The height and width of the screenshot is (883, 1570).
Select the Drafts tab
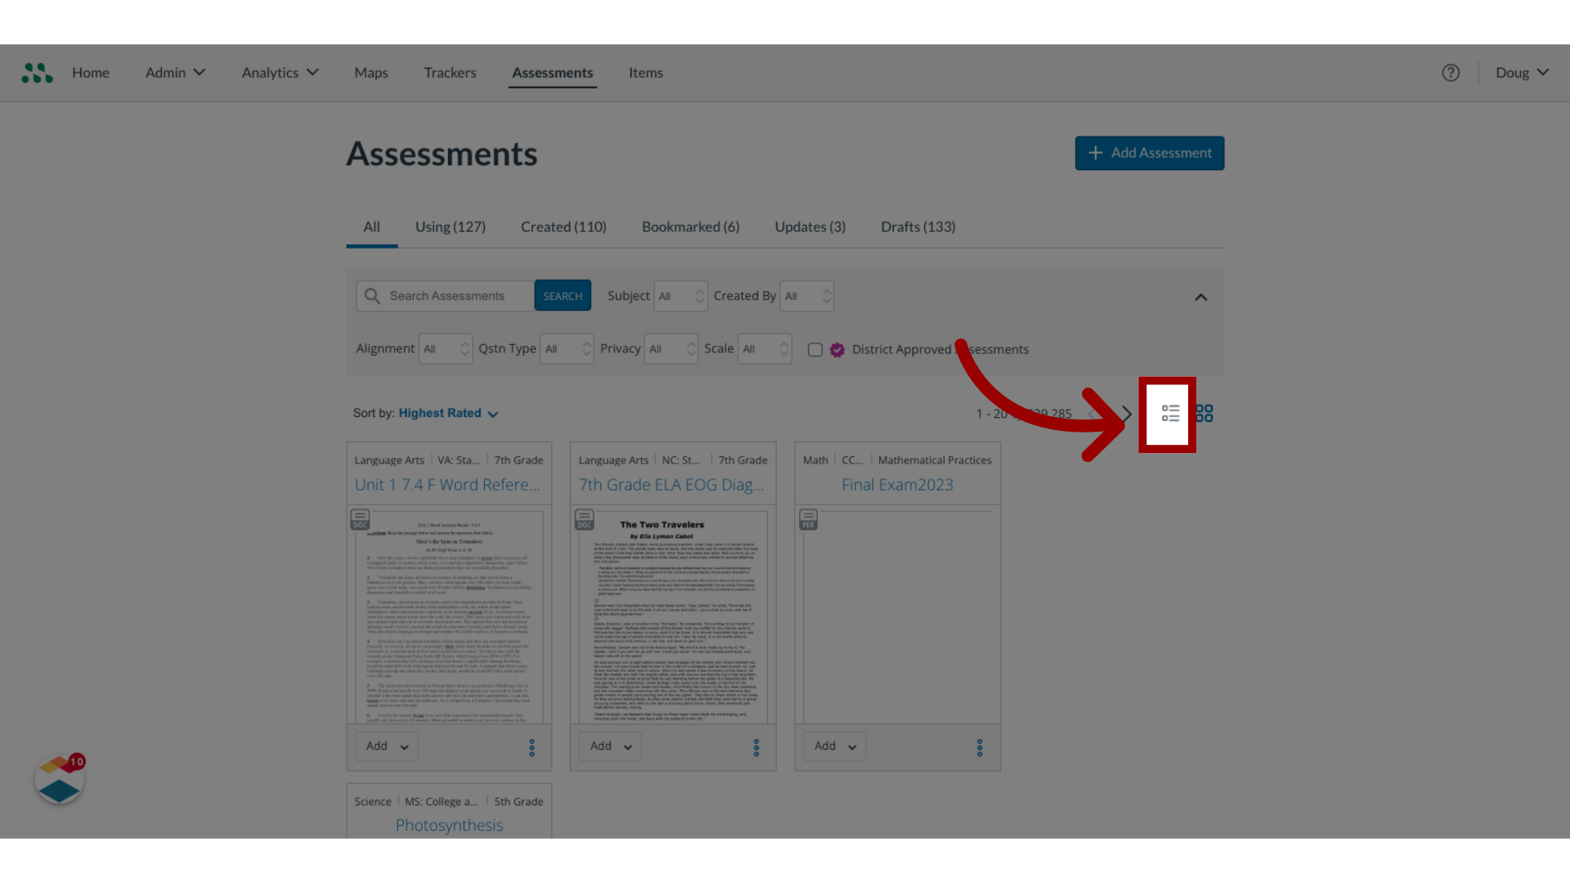click(x=919, y=226)
